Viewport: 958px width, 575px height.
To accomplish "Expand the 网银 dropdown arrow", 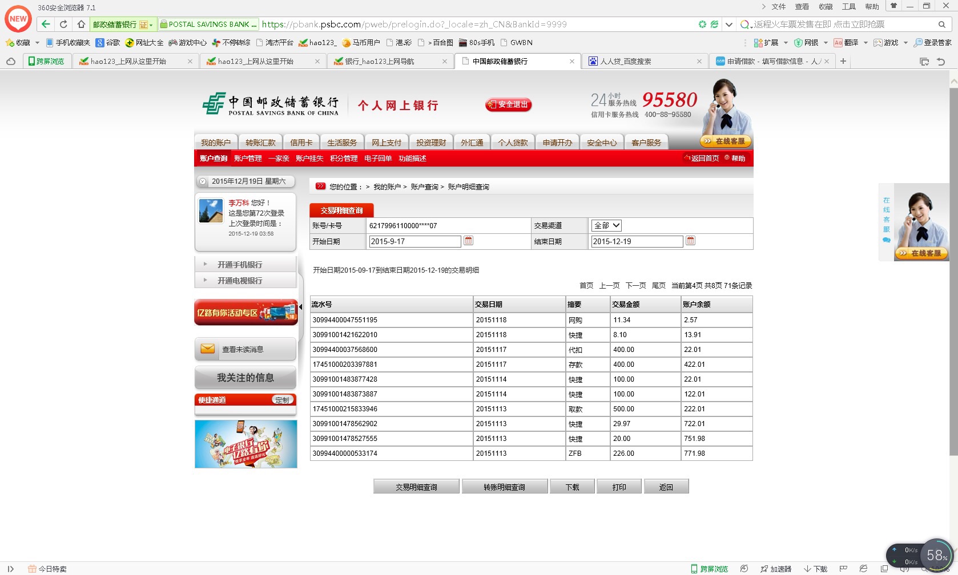I will [826, 43].
